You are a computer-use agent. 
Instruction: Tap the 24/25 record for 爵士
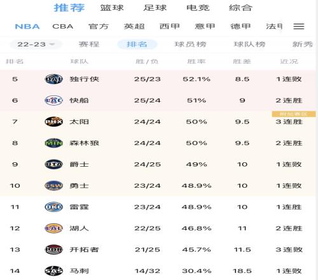click(x=148, y=164)
